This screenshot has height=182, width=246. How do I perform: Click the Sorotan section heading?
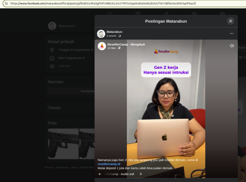[56, 82]
